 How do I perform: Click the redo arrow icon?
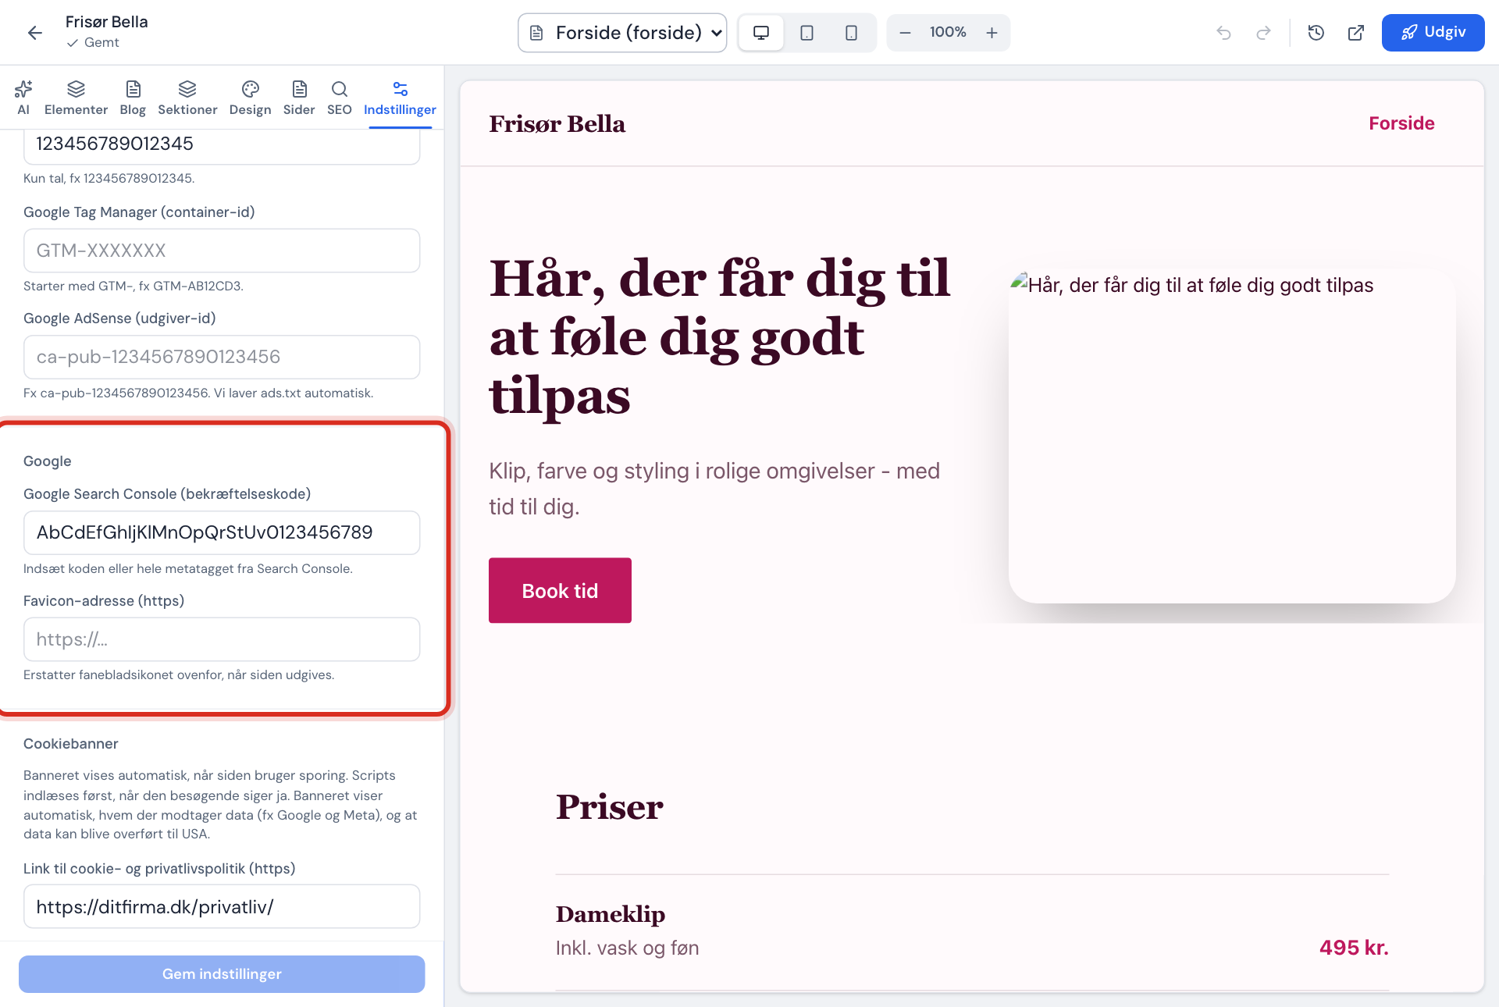(1263, 33)
